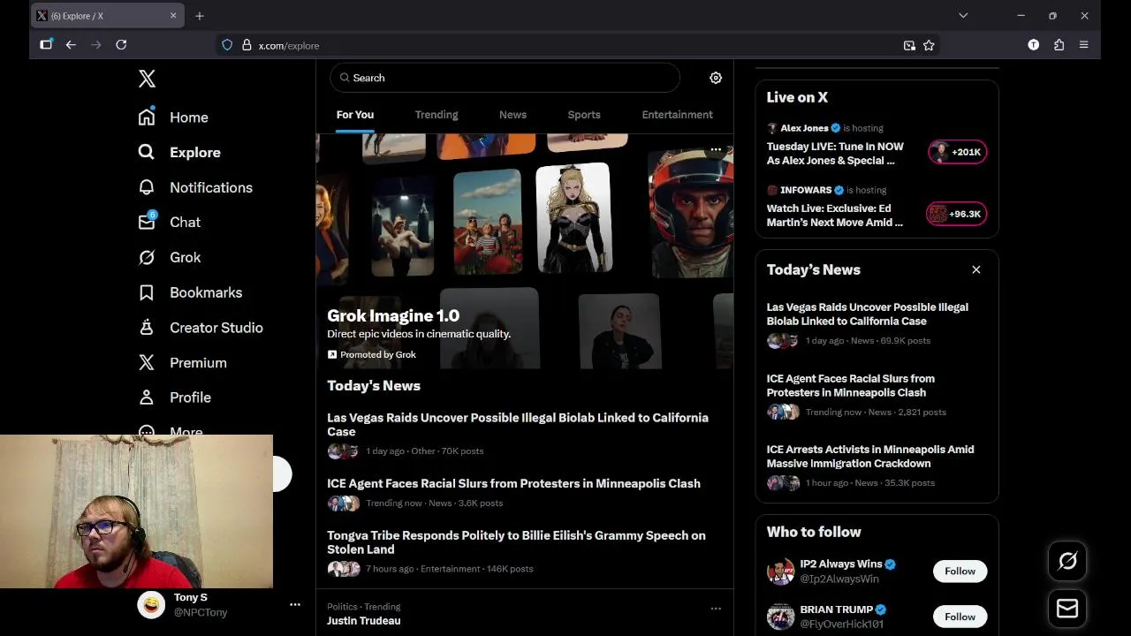1131x636 pixels.
Task: Open floating messages envelope button
Action: tap(1067, 608)
